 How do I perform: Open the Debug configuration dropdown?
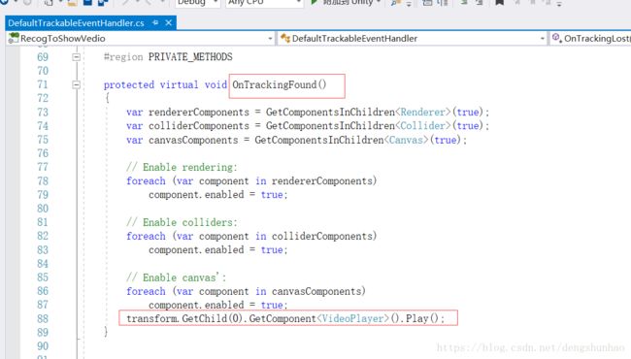[x=197, y=3]
